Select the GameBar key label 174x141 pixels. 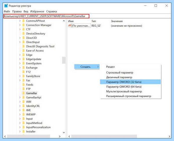32,93
